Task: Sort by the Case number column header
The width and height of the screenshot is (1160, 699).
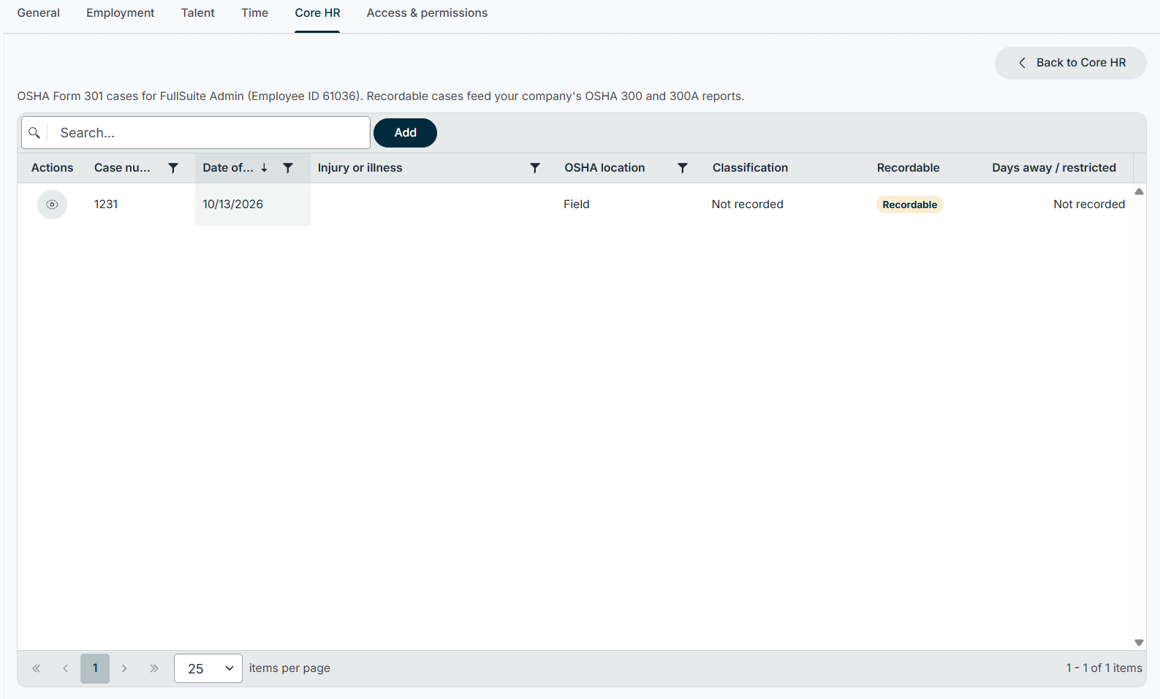Action: (123, 168)
